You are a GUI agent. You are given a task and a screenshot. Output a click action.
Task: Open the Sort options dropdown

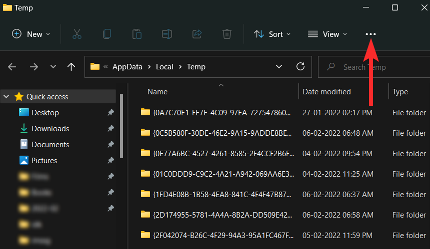point(272,34)
